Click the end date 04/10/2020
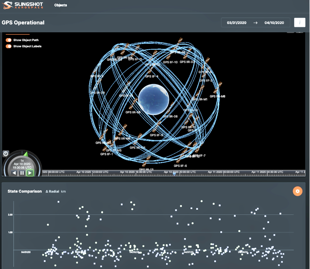Image resolution: width=310 pixels, height=269 pixels. pos(274,23)
